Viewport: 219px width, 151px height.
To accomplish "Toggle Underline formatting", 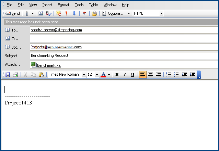I will coord(132,75).
